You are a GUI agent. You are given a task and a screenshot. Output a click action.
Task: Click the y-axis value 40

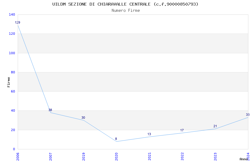13,111
